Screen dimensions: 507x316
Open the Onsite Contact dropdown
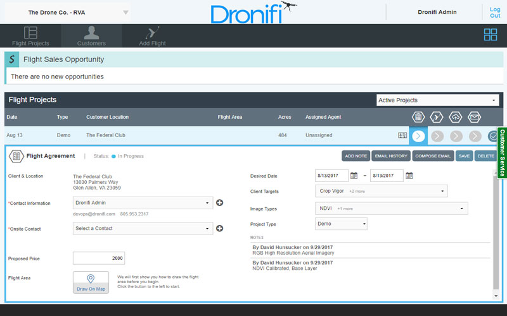coord(143,228)
